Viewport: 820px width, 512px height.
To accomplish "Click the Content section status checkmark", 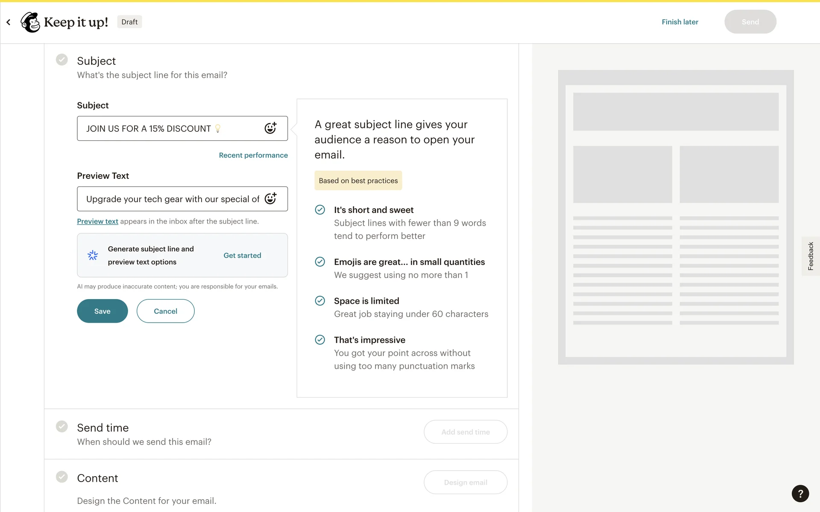I will 62,477.
